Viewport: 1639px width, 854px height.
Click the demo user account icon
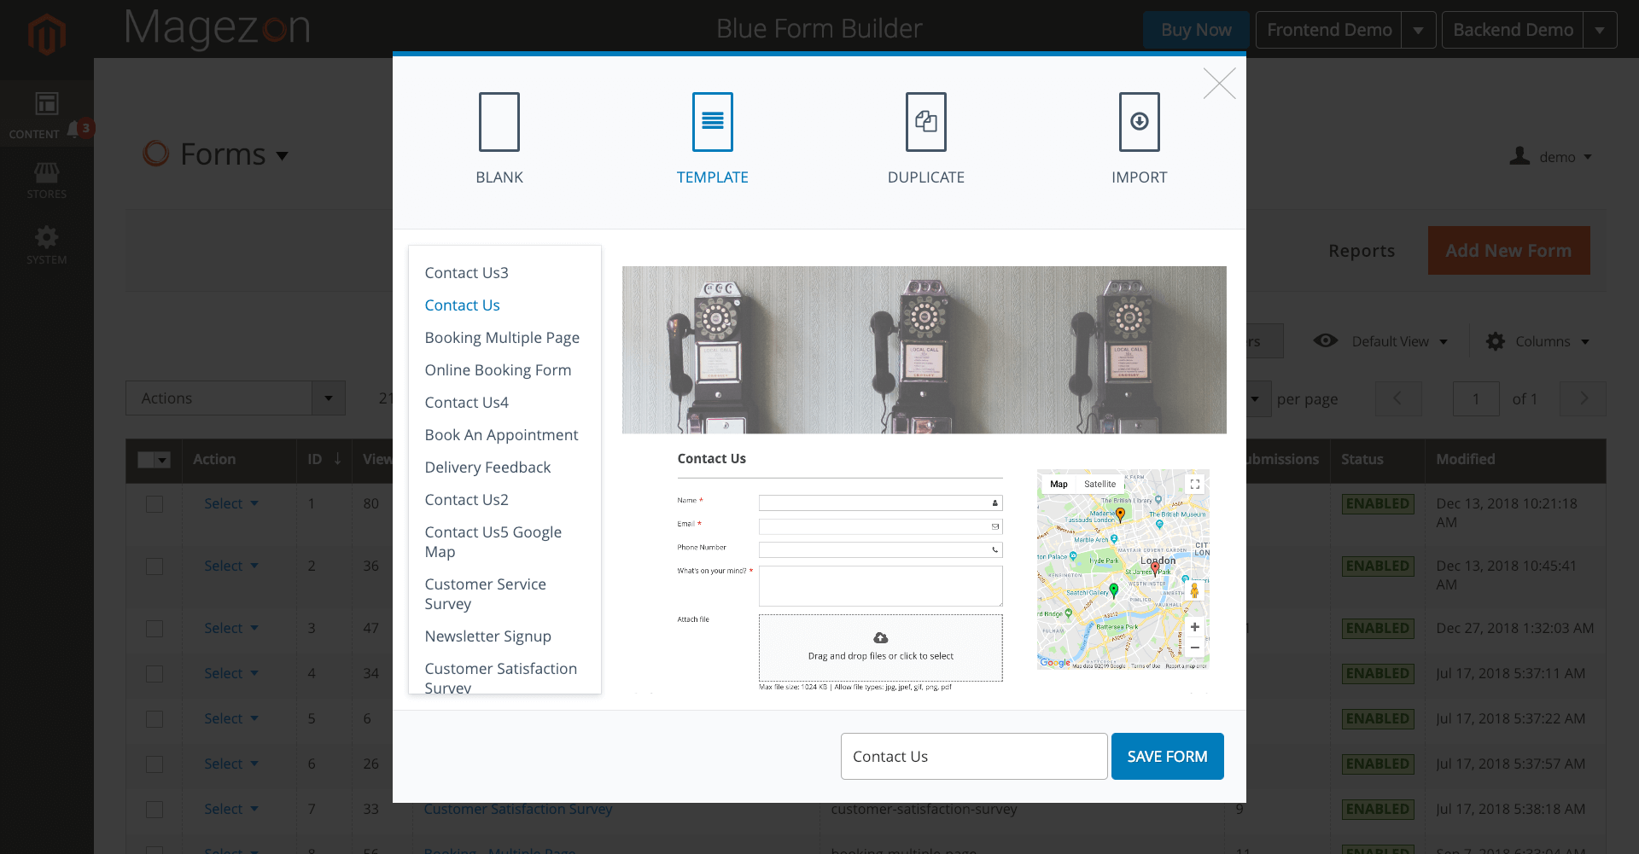click(1519, 156)
